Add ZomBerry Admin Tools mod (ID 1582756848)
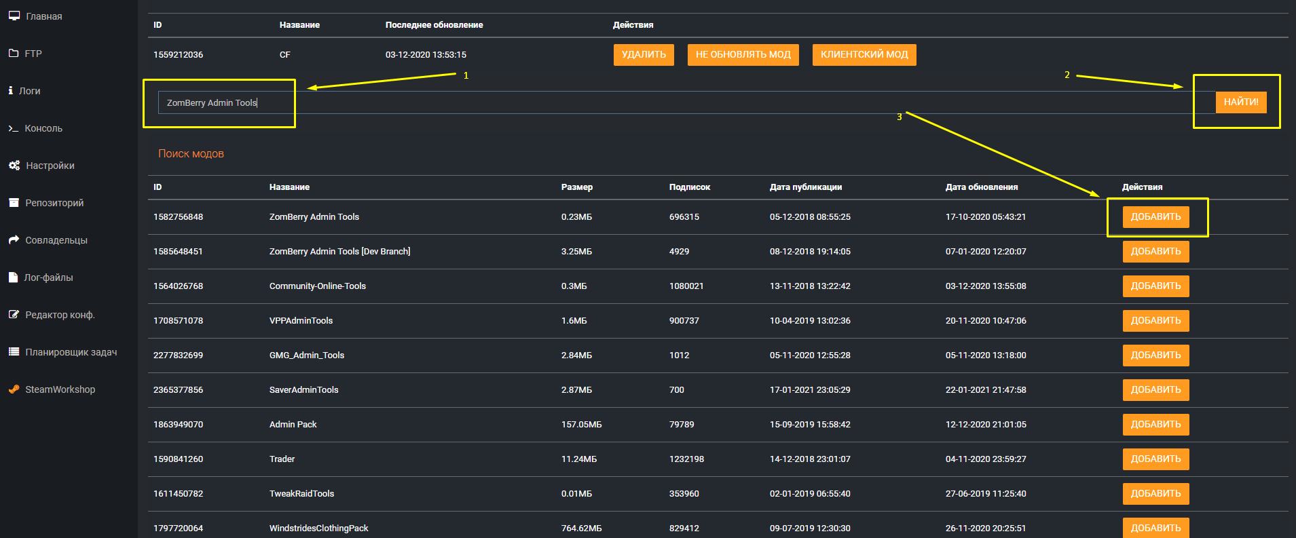 pyautogui.click(x=1155, y=217)
